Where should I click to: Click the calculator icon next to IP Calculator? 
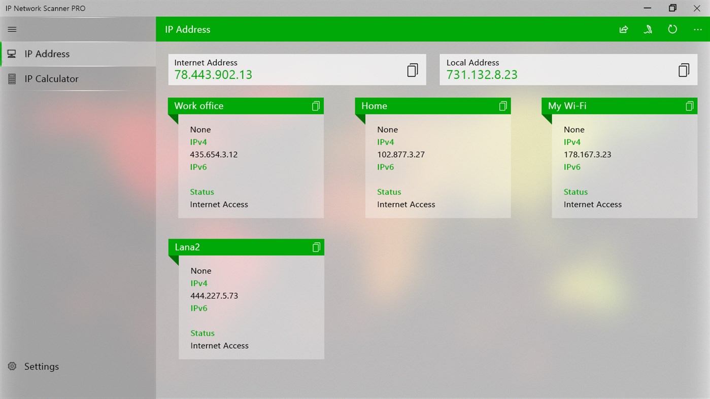[12, 79]
